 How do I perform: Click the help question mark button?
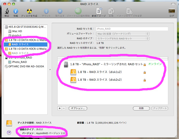[x=9, y=133]
